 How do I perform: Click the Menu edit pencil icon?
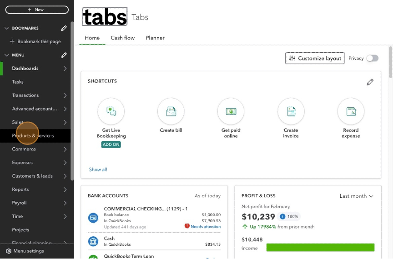pyautogui.click(x=64, y=55)
